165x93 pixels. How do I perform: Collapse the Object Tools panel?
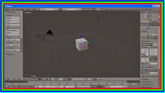11,12
